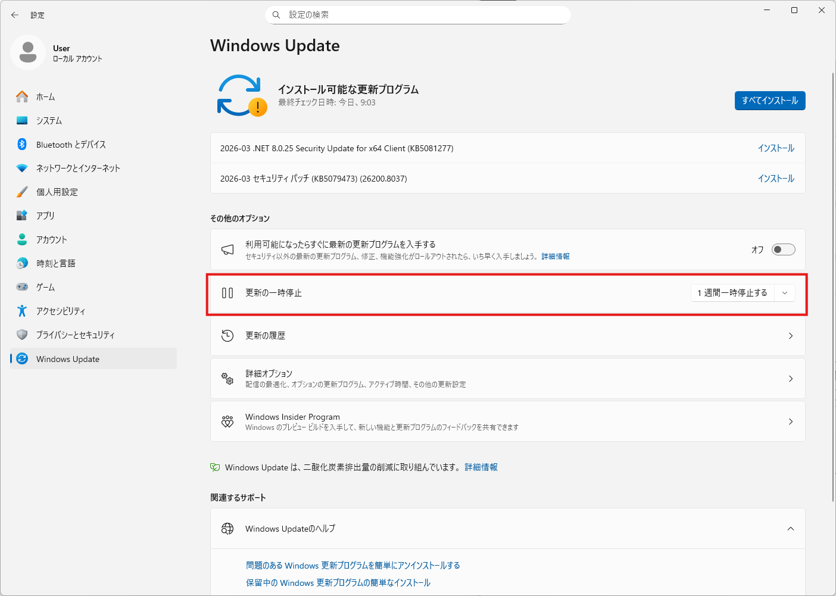Click the ゲーム controller icon in sidebar
The image size is (836, 596).
point(22,287)
